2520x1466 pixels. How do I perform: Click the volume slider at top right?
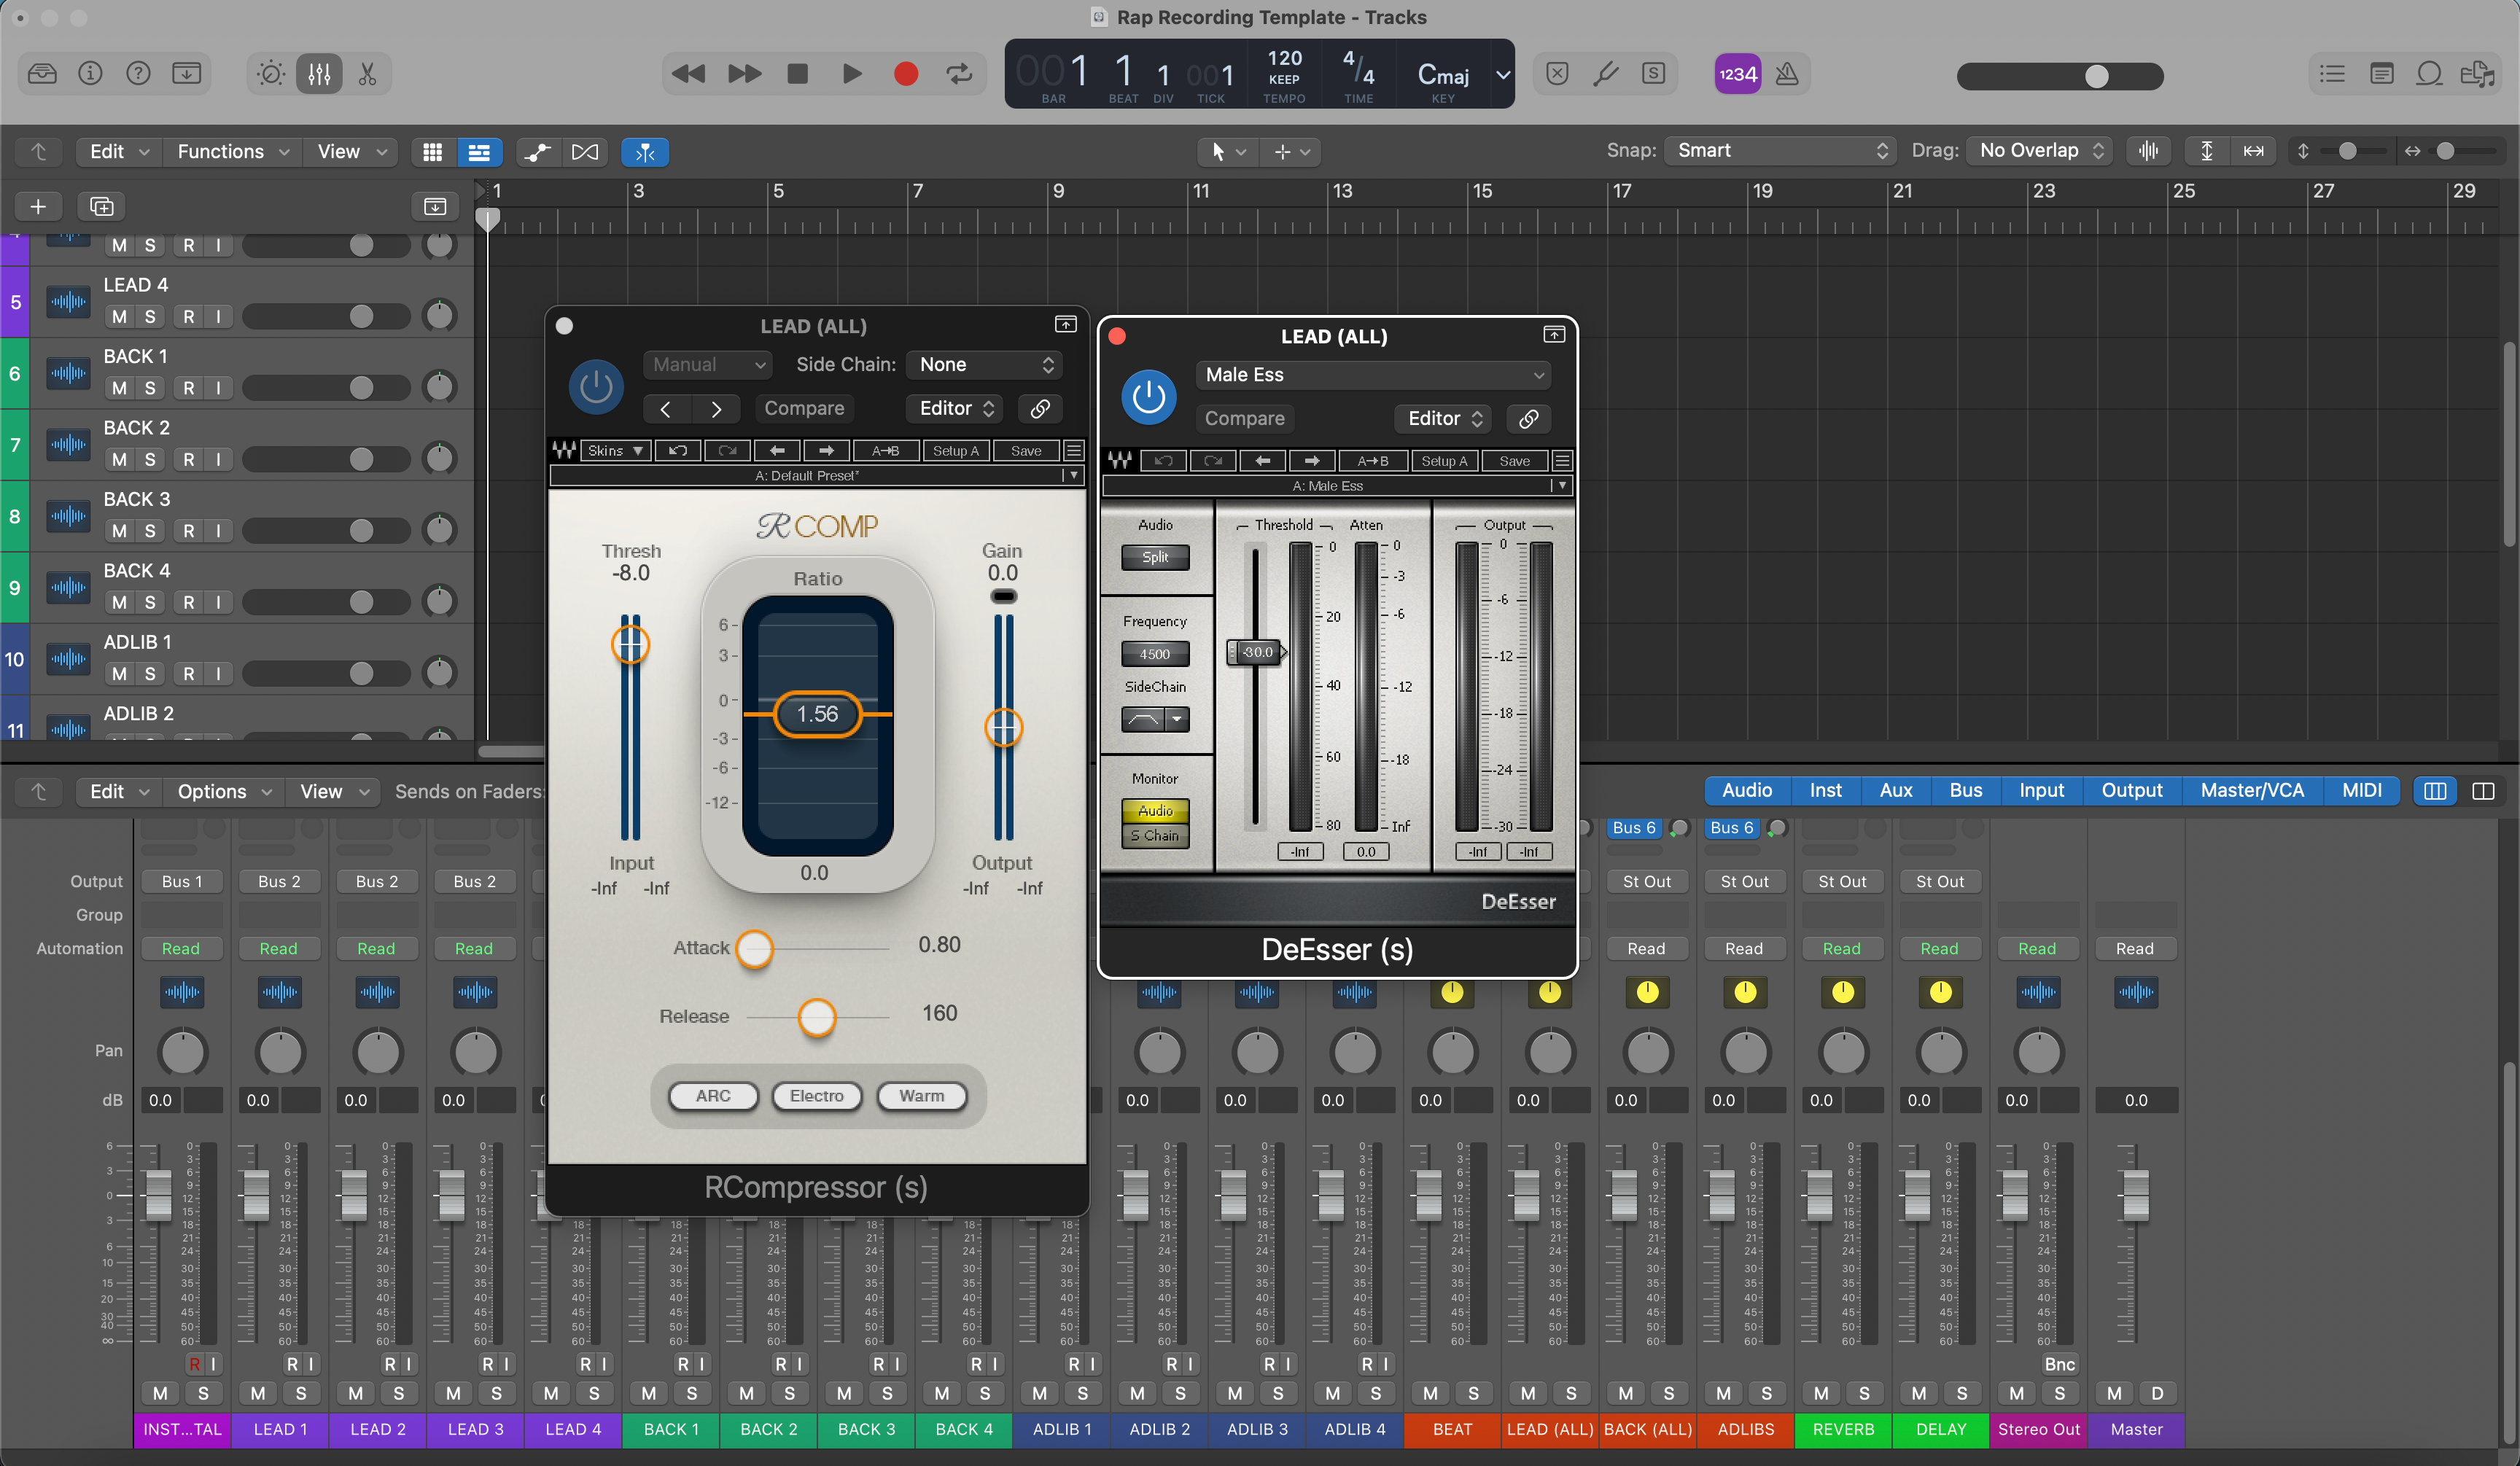tap(2097, 76)
